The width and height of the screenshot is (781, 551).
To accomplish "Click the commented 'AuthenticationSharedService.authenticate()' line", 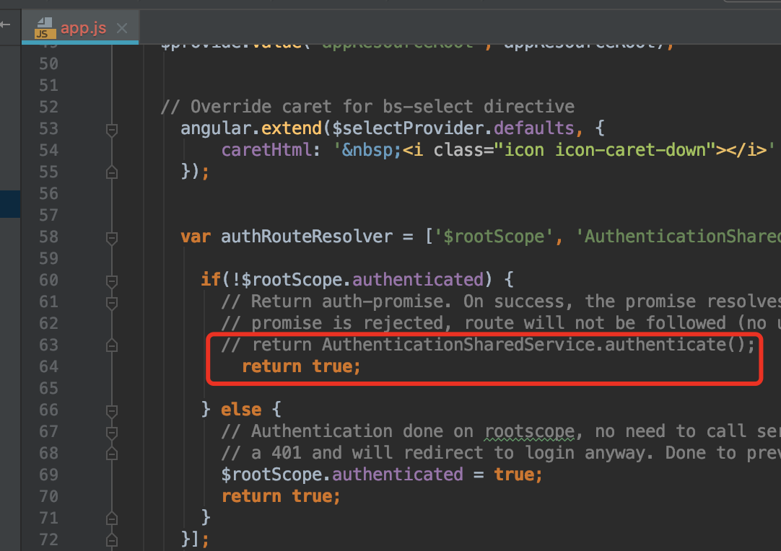I will click(x=488, y=345).
